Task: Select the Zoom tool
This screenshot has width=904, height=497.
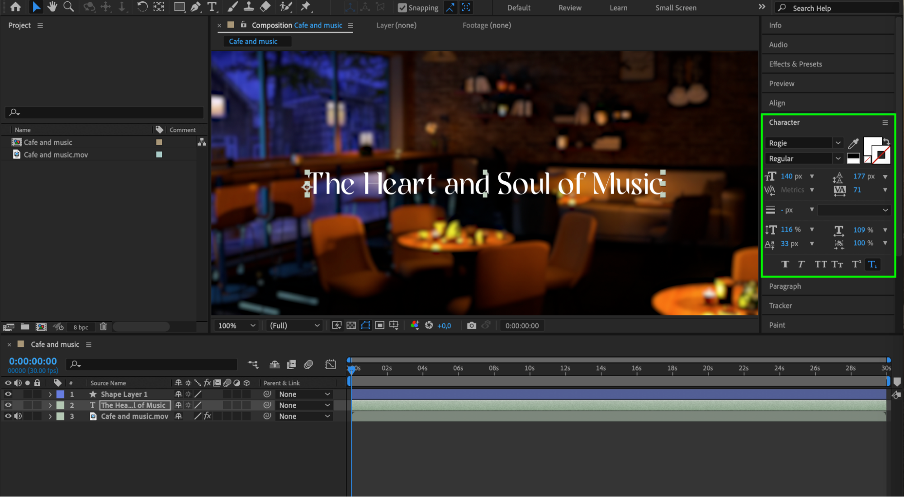Action: 68,7
